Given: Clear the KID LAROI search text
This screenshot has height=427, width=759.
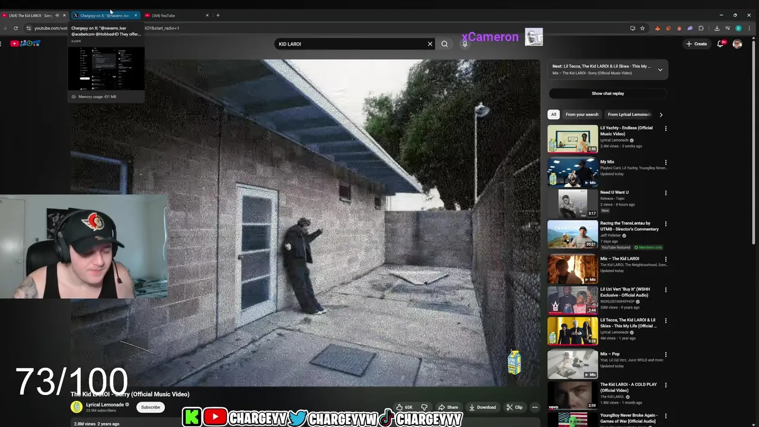Looking at the screenshot, I should (x=430, y=44).
